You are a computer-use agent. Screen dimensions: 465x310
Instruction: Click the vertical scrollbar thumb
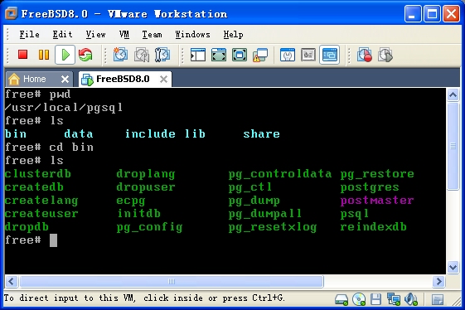point(453,146)
